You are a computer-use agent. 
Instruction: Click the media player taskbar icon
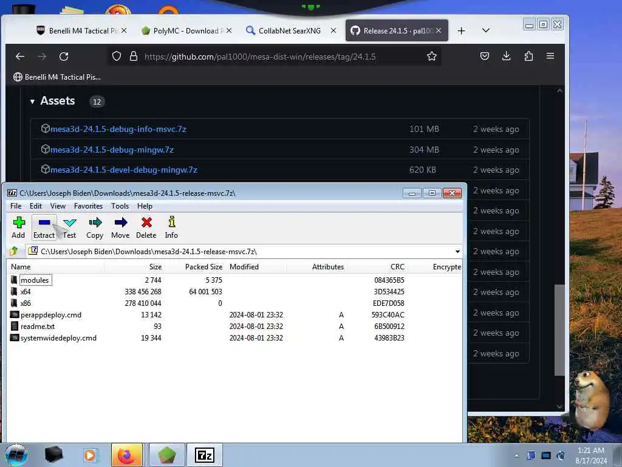click(x=90, y=455)
